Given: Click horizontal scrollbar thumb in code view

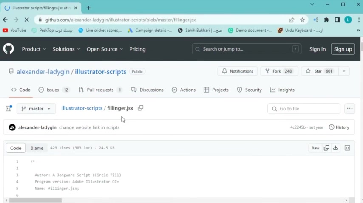Looking at the screenshot, I should pos(35,200).
